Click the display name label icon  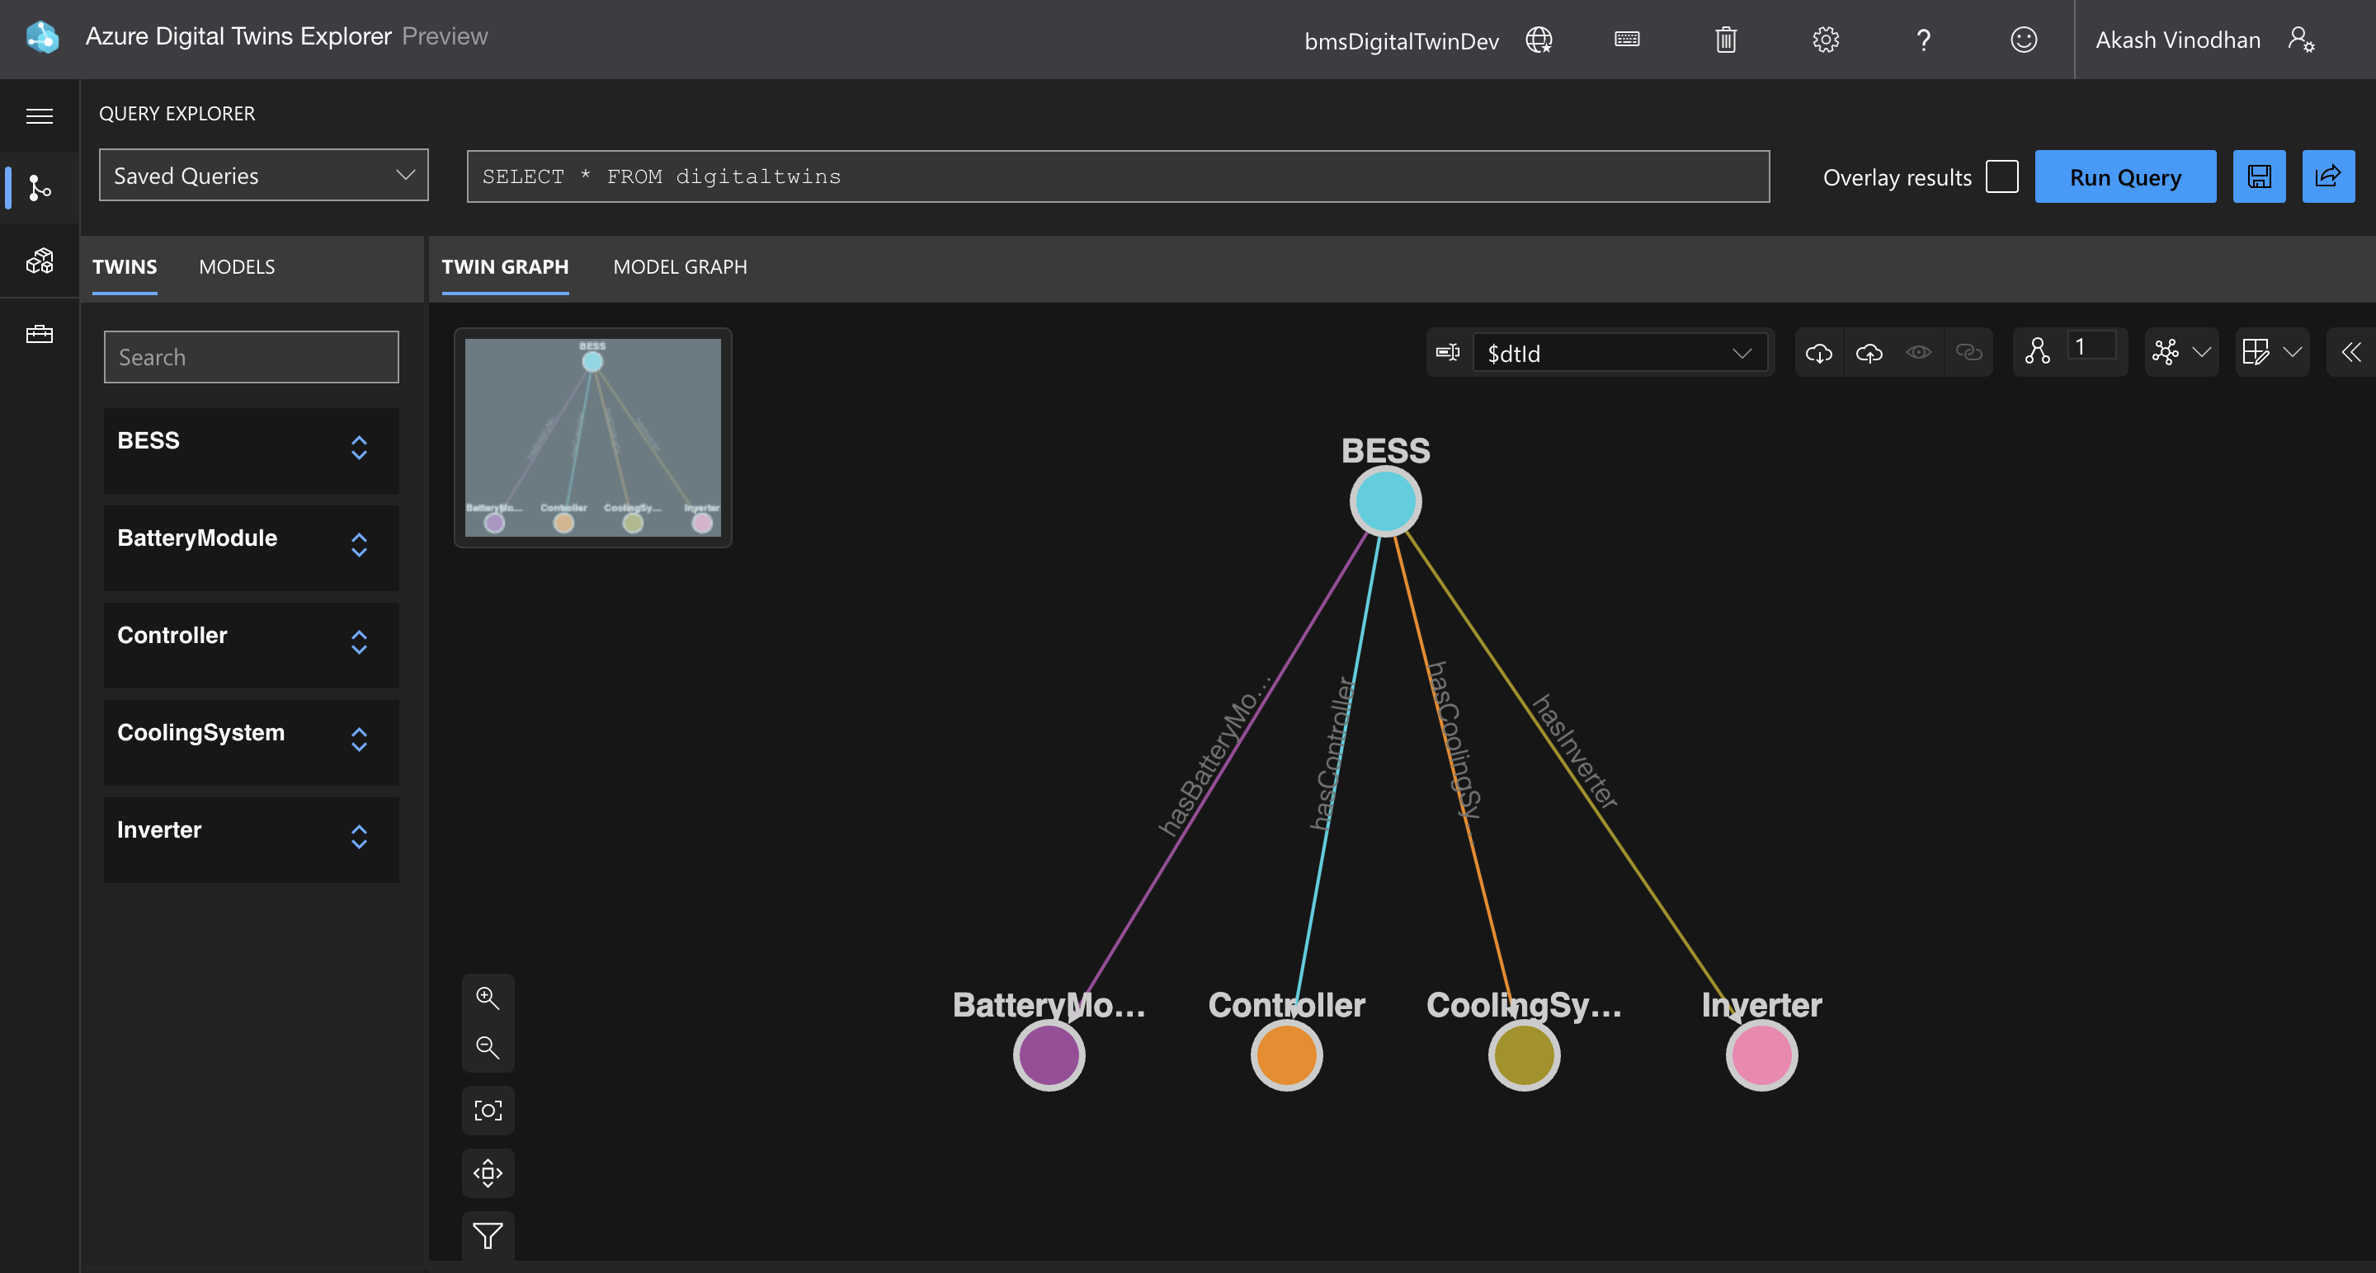coord(1448,352)
